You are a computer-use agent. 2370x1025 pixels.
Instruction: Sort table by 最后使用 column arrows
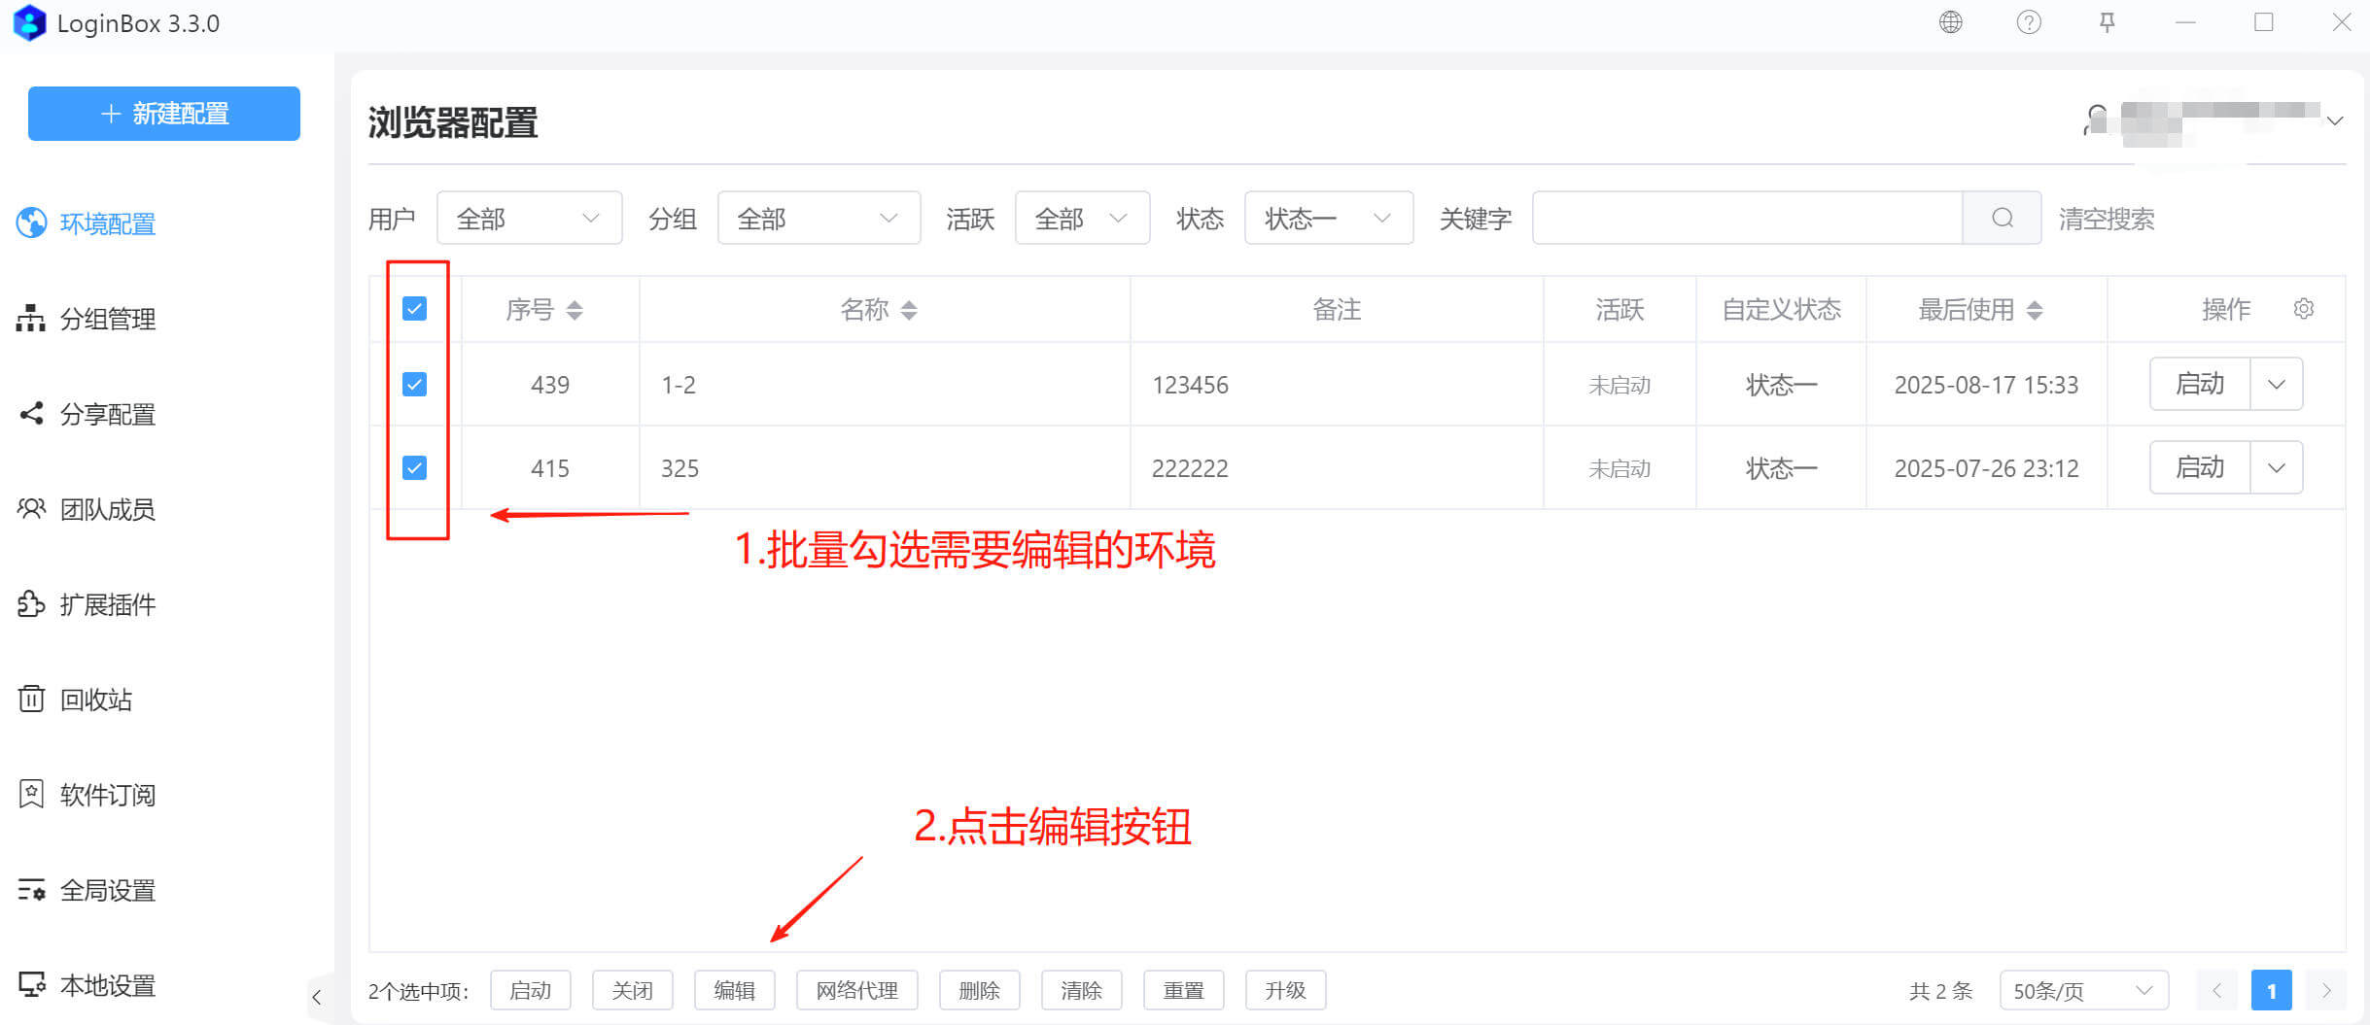2035,310
